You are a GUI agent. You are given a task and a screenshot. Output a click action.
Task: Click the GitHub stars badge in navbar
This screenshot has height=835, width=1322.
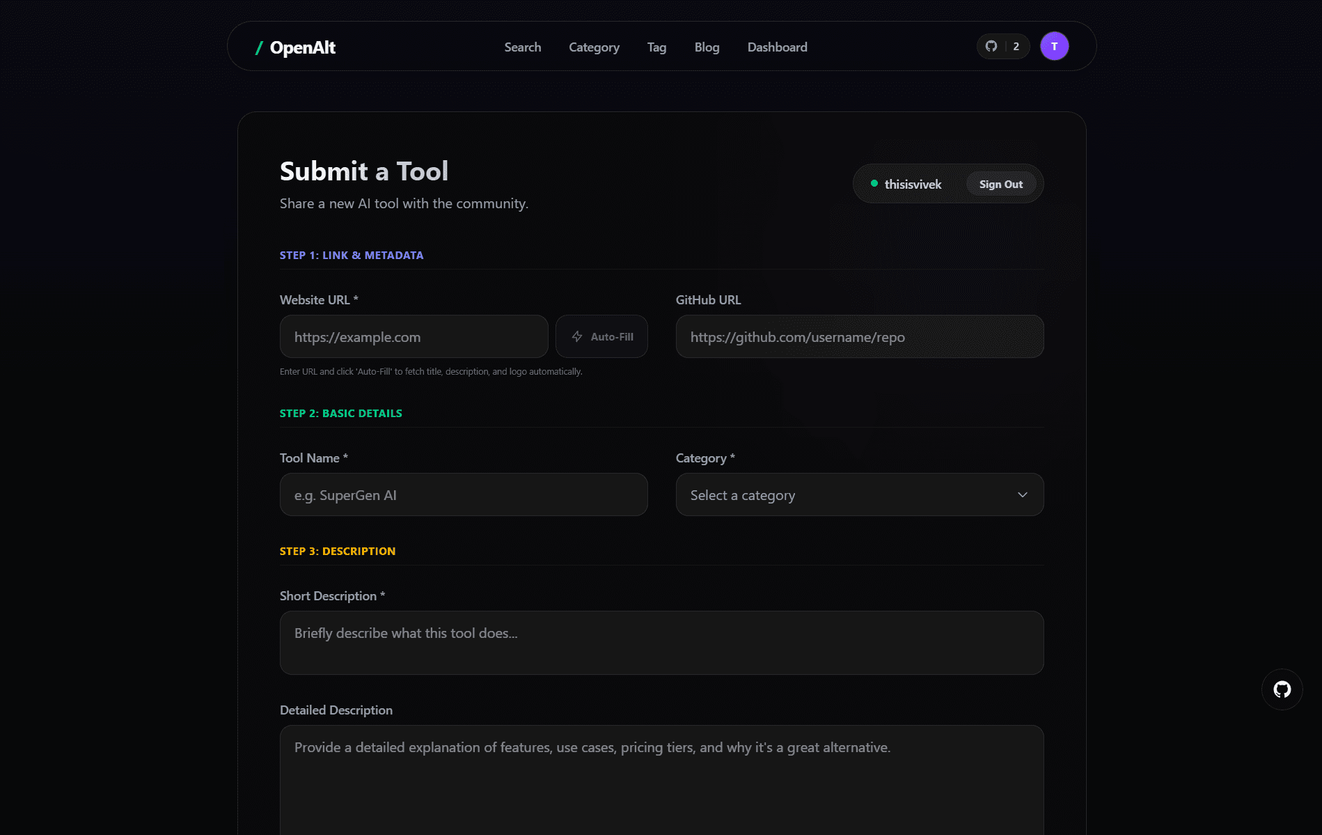pyautogui.click(x=1002, y=47)
